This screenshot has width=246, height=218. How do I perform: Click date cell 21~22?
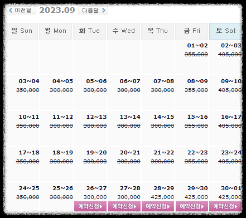tap(158, 163)
